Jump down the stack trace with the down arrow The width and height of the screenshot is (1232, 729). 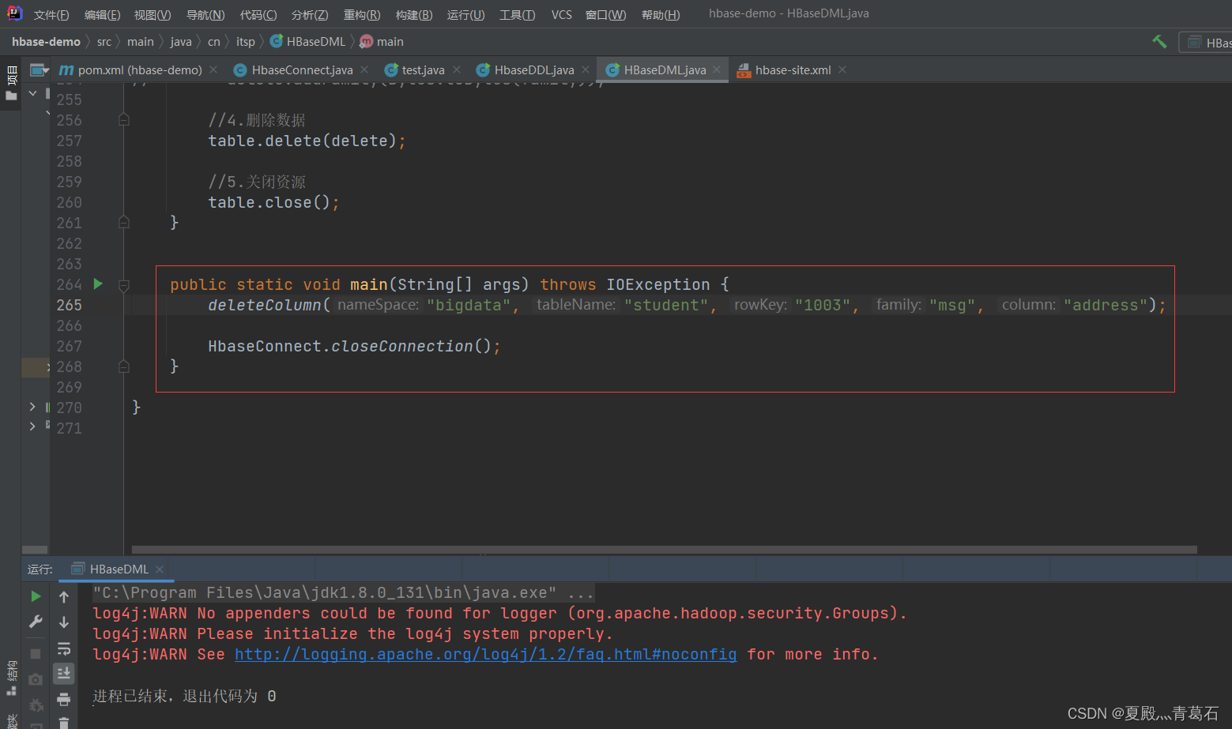pos(64,622)
